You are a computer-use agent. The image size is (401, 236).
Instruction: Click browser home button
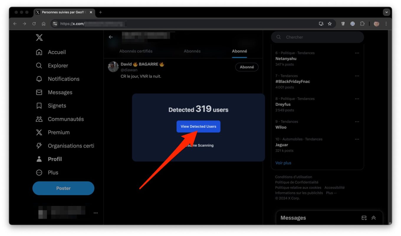click(x=44, y=24)
